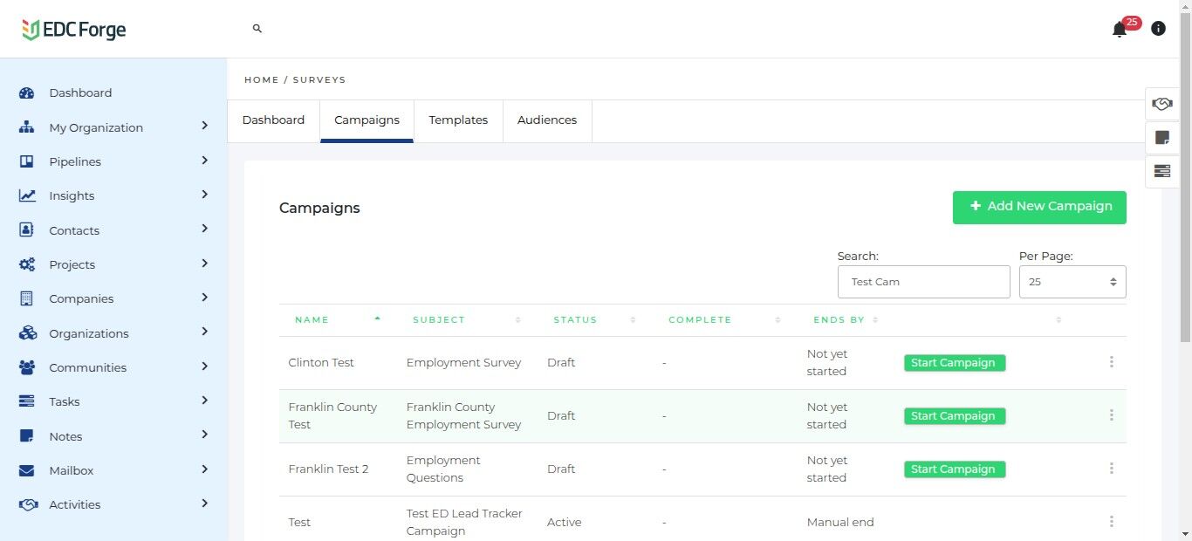
Task: Open the Per Page dropdown
Action: [x=1072, y=282]
